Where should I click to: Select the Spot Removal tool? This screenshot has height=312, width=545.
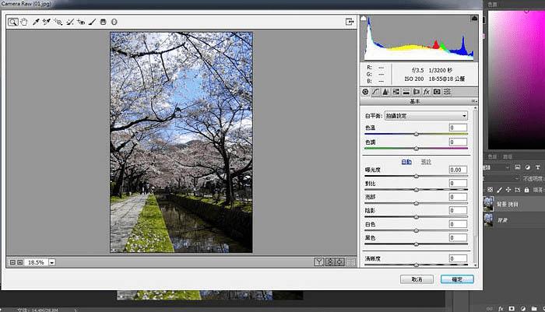pyautogui.click(x=70, y=22)
